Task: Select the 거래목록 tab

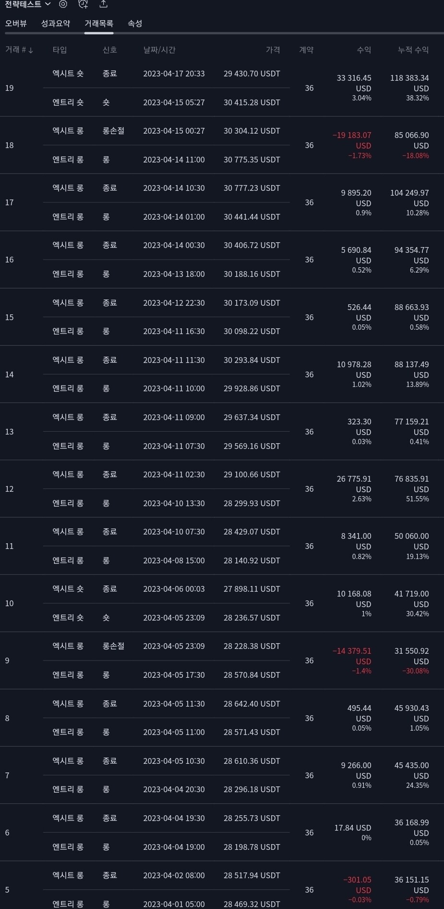Action: [x=98, y=24]
